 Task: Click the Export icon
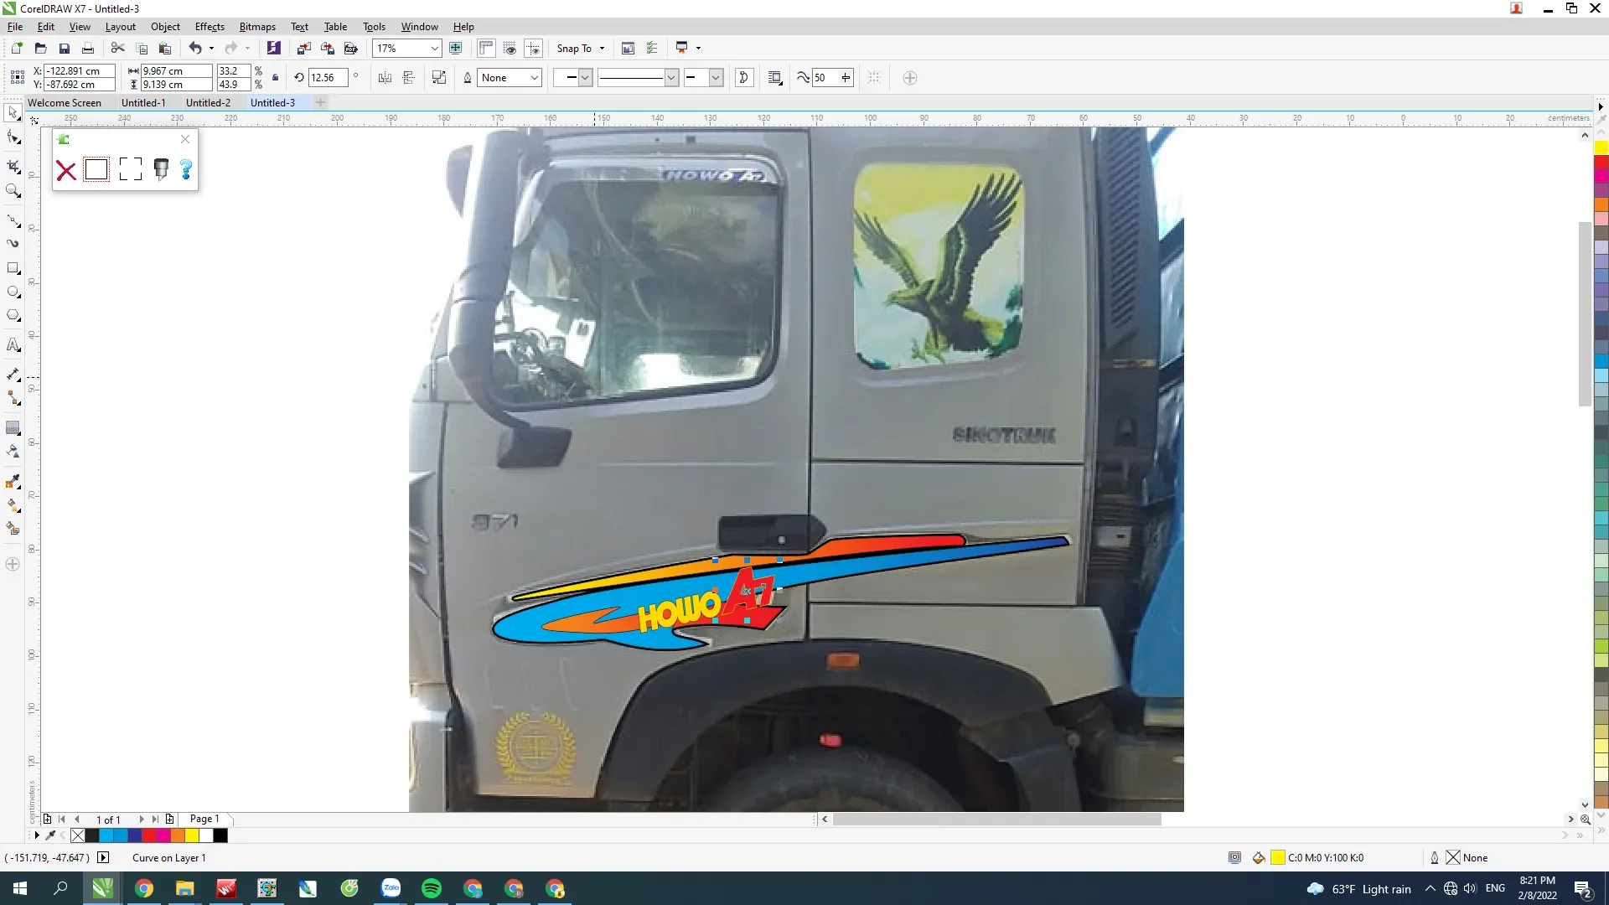[x=328, y=49]
